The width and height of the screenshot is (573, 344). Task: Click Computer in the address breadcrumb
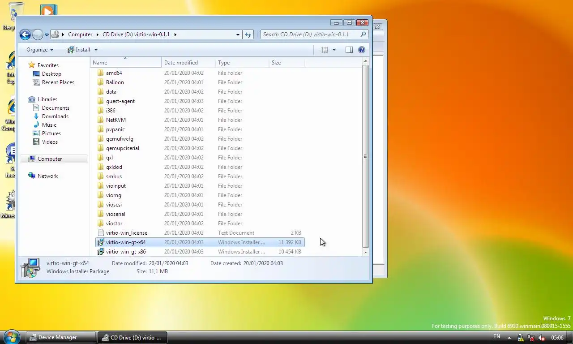(x=80, y=34)
